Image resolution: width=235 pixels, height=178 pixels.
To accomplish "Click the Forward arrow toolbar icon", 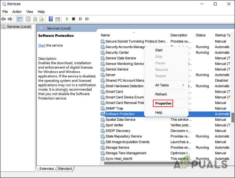I will pyautogui.click(x=10, y=19).
